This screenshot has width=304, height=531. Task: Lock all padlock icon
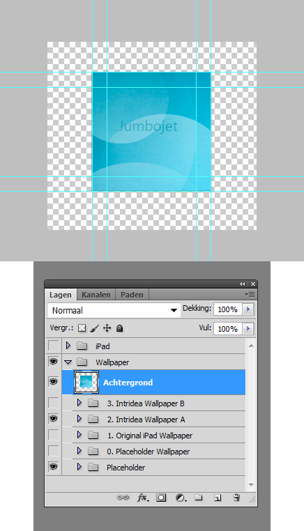pos(119,328)
